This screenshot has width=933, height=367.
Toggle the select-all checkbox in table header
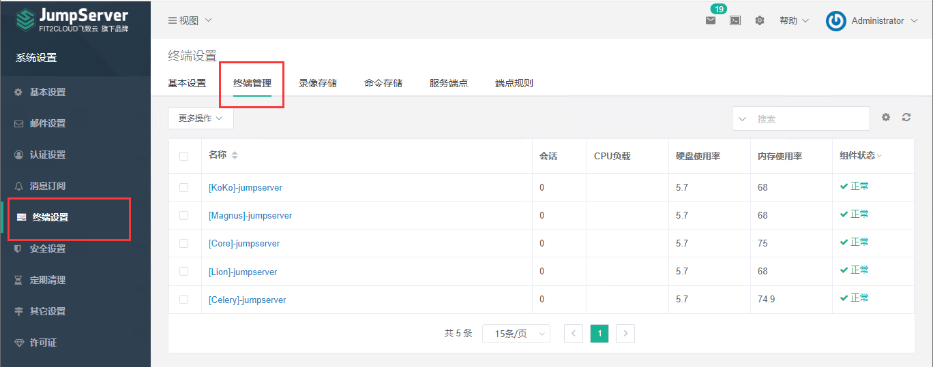[183, 156]
